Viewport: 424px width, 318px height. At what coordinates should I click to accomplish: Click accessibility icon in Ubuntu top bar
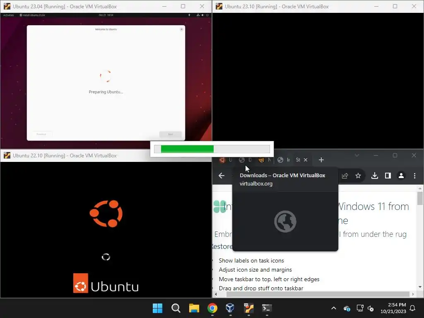pos(189,15)
